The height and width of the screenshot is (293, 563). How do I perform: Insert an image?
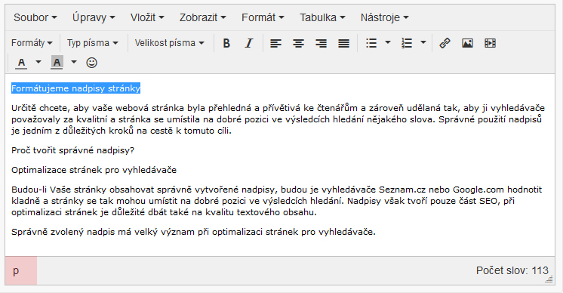(x=467, y=43)
